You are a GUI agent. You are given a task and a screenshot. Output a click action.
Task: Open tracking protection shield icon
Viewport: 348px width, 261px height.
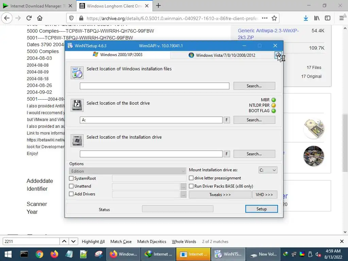[71, 18]
